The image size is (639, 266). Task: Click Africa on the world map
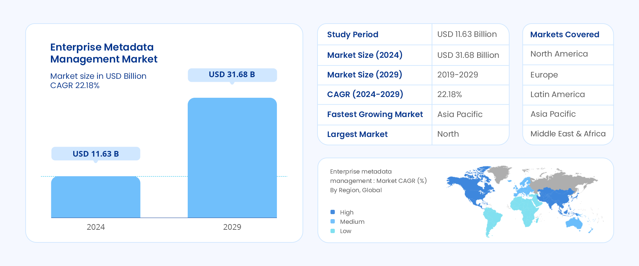(x=524, y=209)
